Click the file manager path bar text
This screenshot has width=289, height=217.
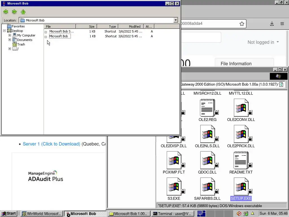point(229,84)
